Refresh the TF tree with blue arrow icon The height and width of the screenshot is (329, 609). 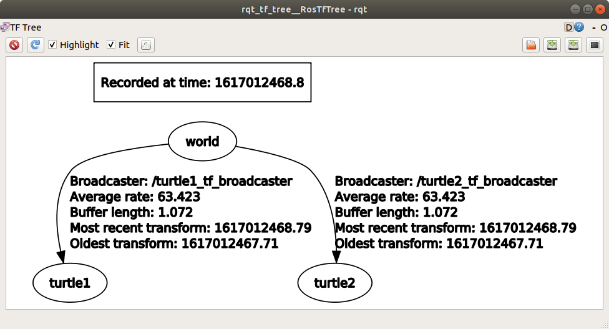[36, 45]
